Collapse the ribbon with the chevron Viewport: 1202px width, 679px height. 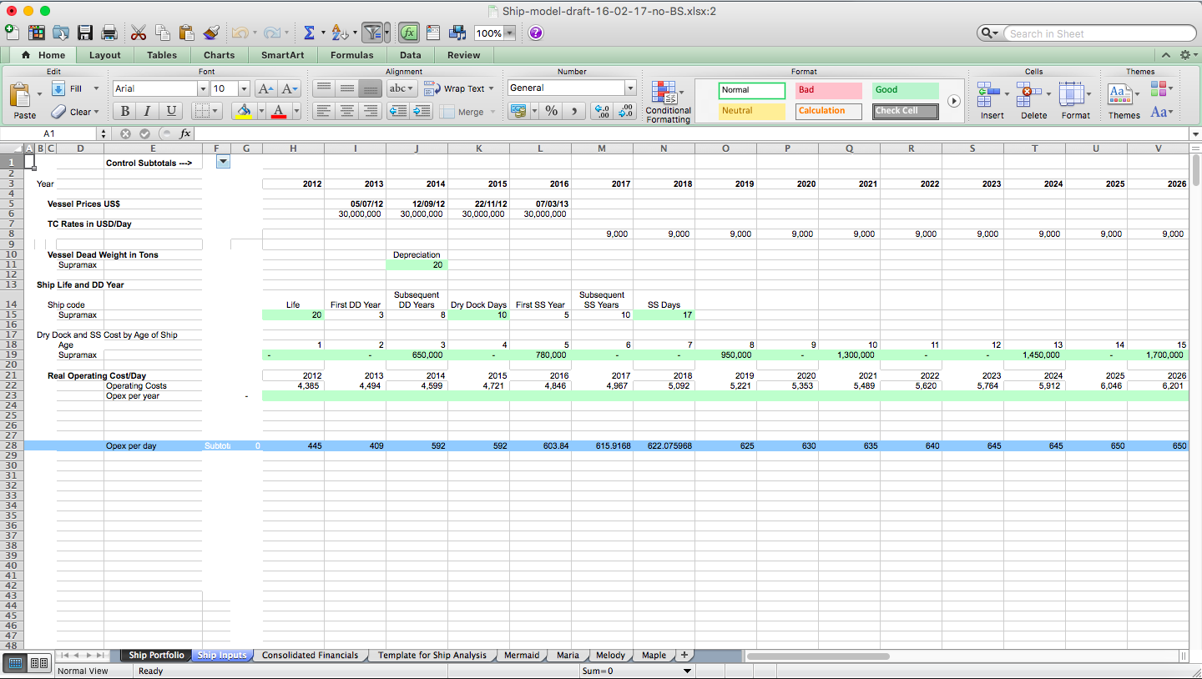[1165, 55]
